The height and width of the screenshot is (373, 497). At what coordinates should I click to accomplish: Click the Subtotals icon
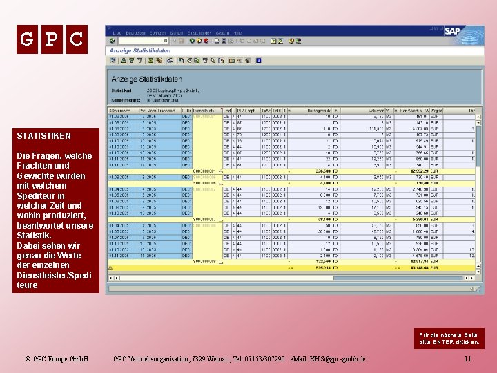pyautogui.click(x=159, y=61)
